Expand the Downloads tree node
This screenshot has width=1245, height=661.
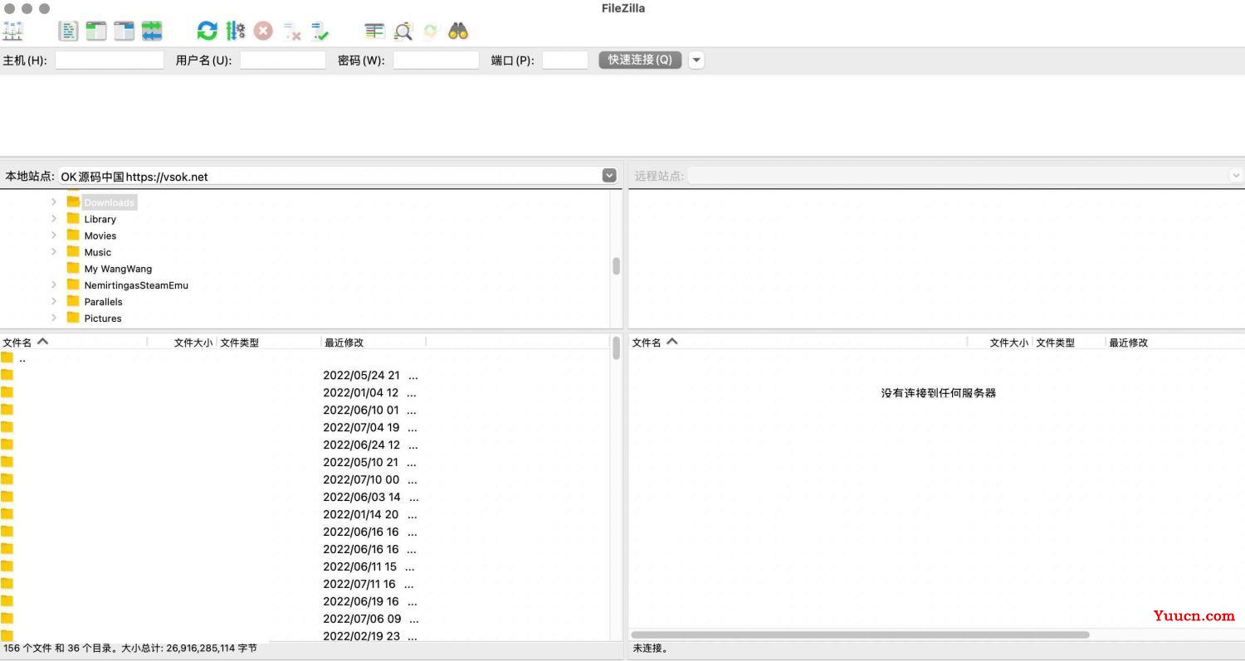(54, 202)
